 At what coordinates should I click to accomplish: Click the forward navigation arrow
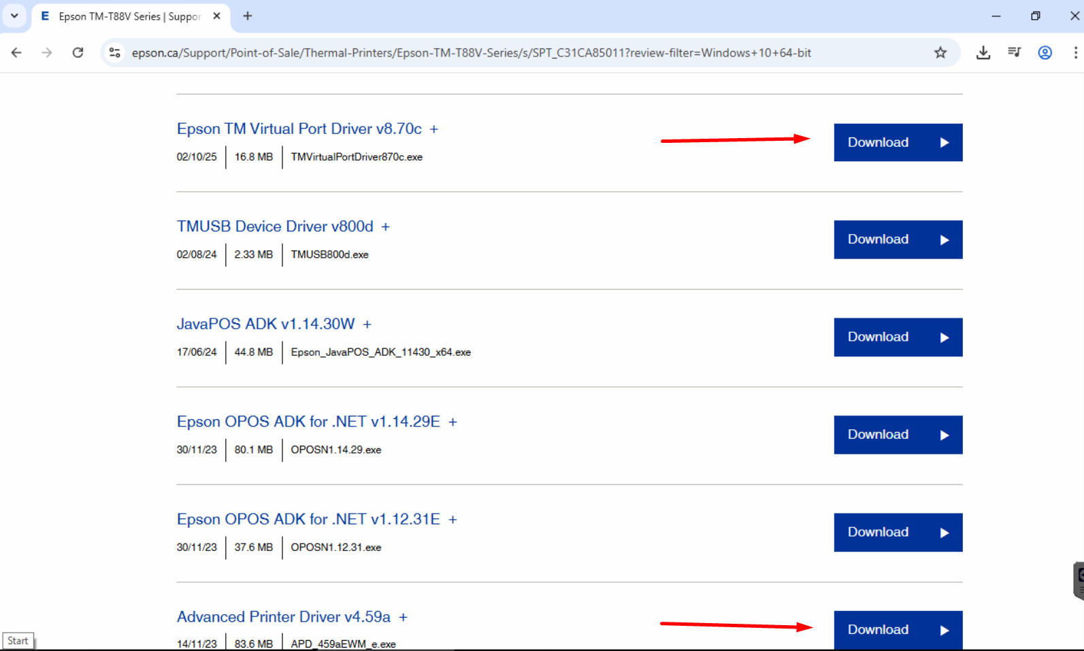click(47, 52)
